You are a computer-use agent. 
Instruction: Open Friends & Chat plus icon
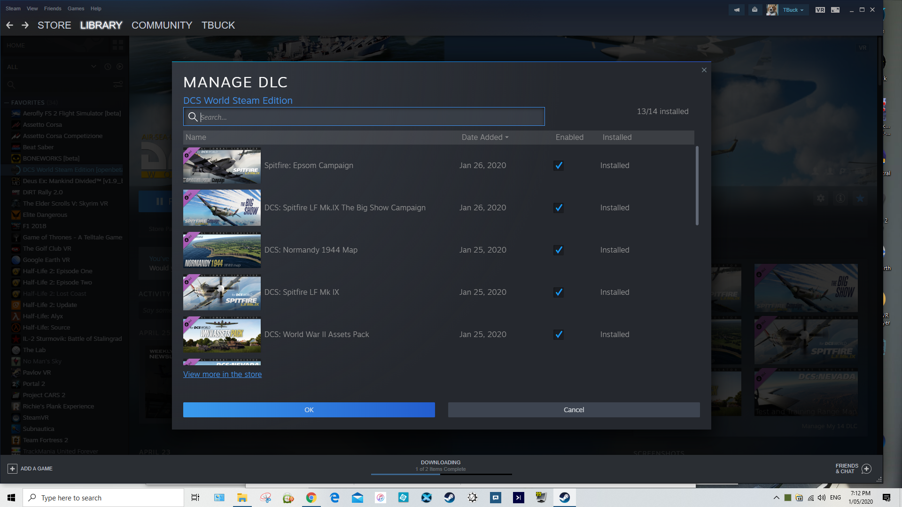[867, 469]
